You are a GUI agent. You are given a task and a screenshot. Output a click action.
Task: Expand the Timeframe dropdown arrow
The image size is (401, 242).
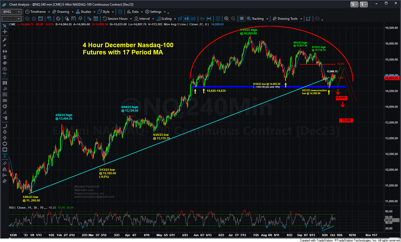point(49,12)
